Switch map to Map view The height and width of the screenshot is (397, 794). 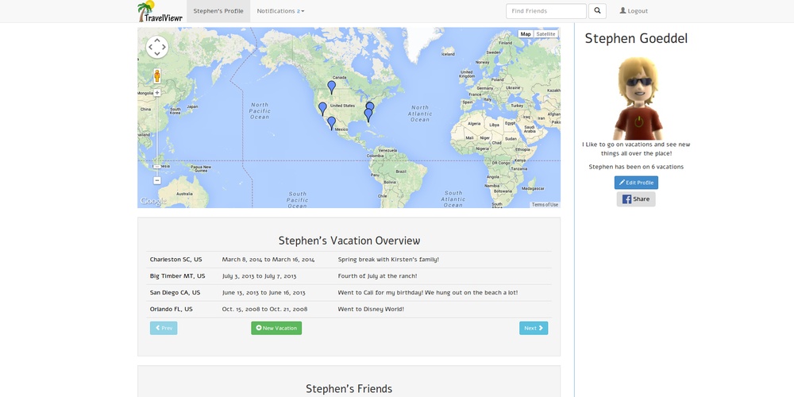(x=526, y=34)
